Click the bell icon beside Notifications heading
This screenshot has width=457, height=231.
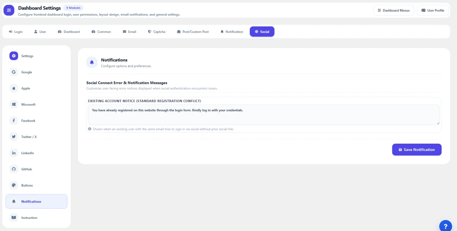click(92, 62)
